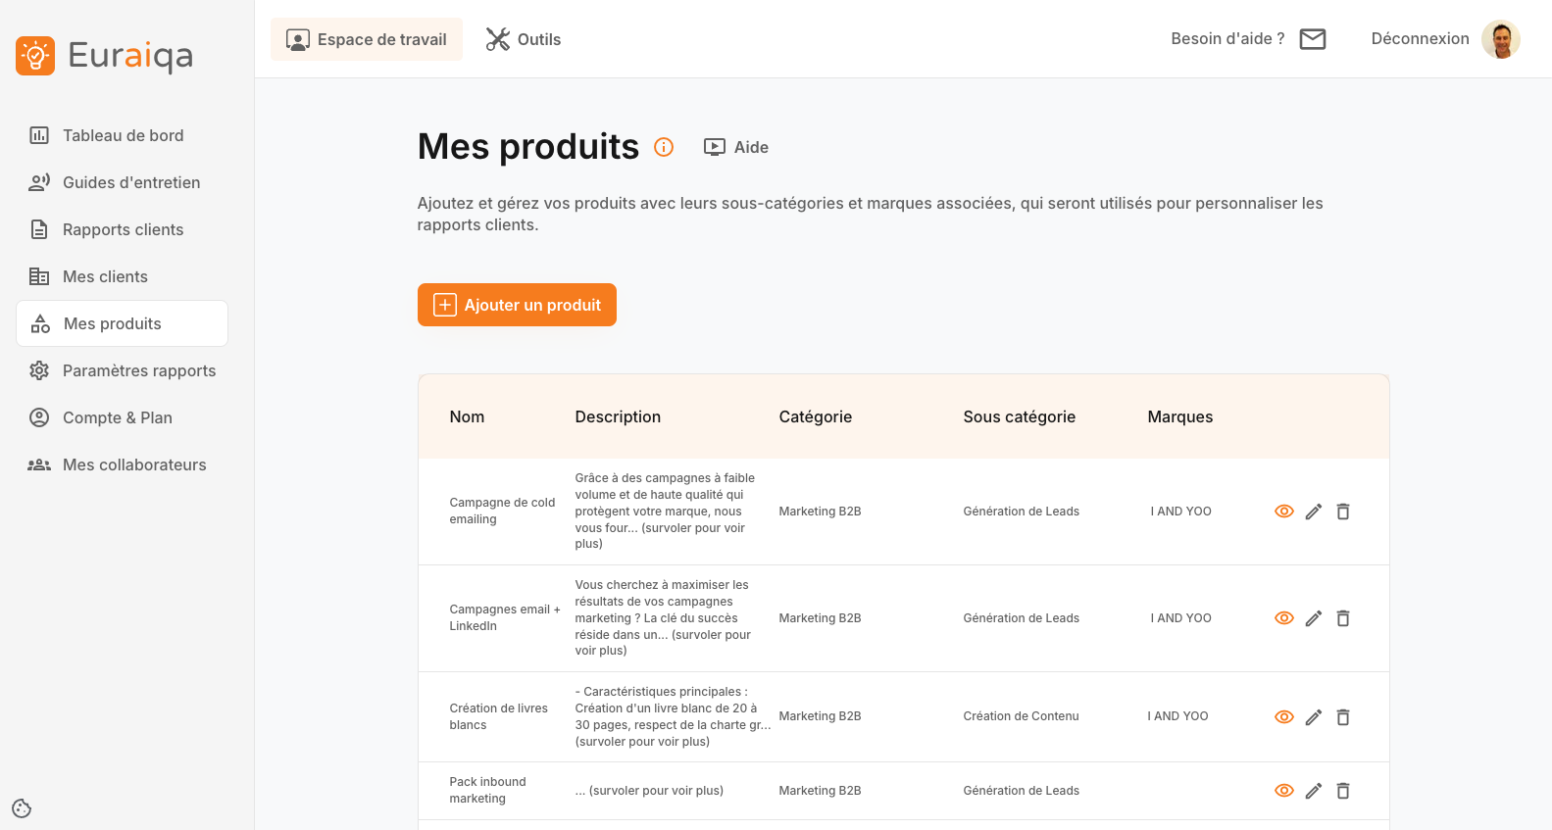Click the mail envelope help icon
This screenshot has width=1552, height=830.
(1312, 39)
